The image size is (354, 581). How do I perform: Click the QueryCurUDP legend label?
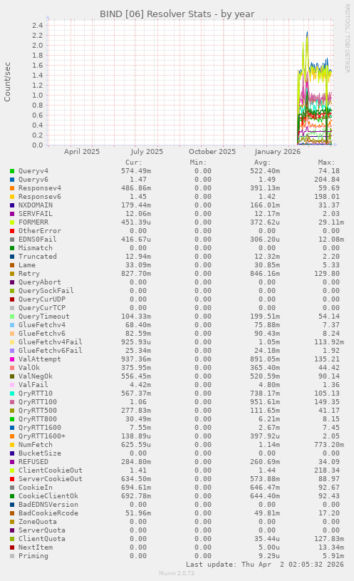coord(42,299)
